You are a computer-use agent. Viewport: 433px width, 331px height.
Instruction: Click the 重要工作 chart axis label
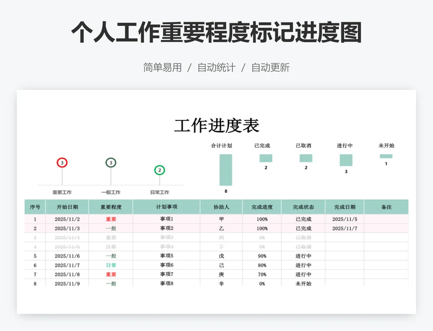pos(62,192)
